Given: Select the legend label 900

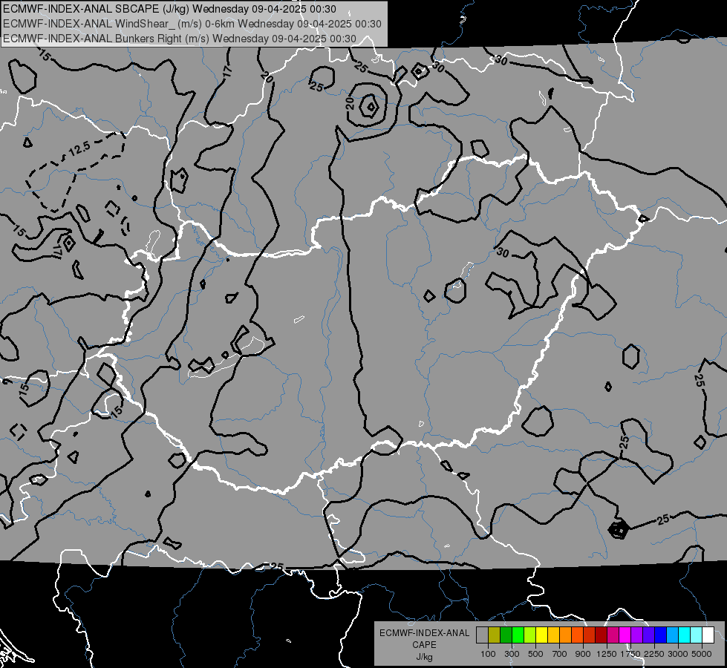Looking at the screenshot, I should coord(583,654).
